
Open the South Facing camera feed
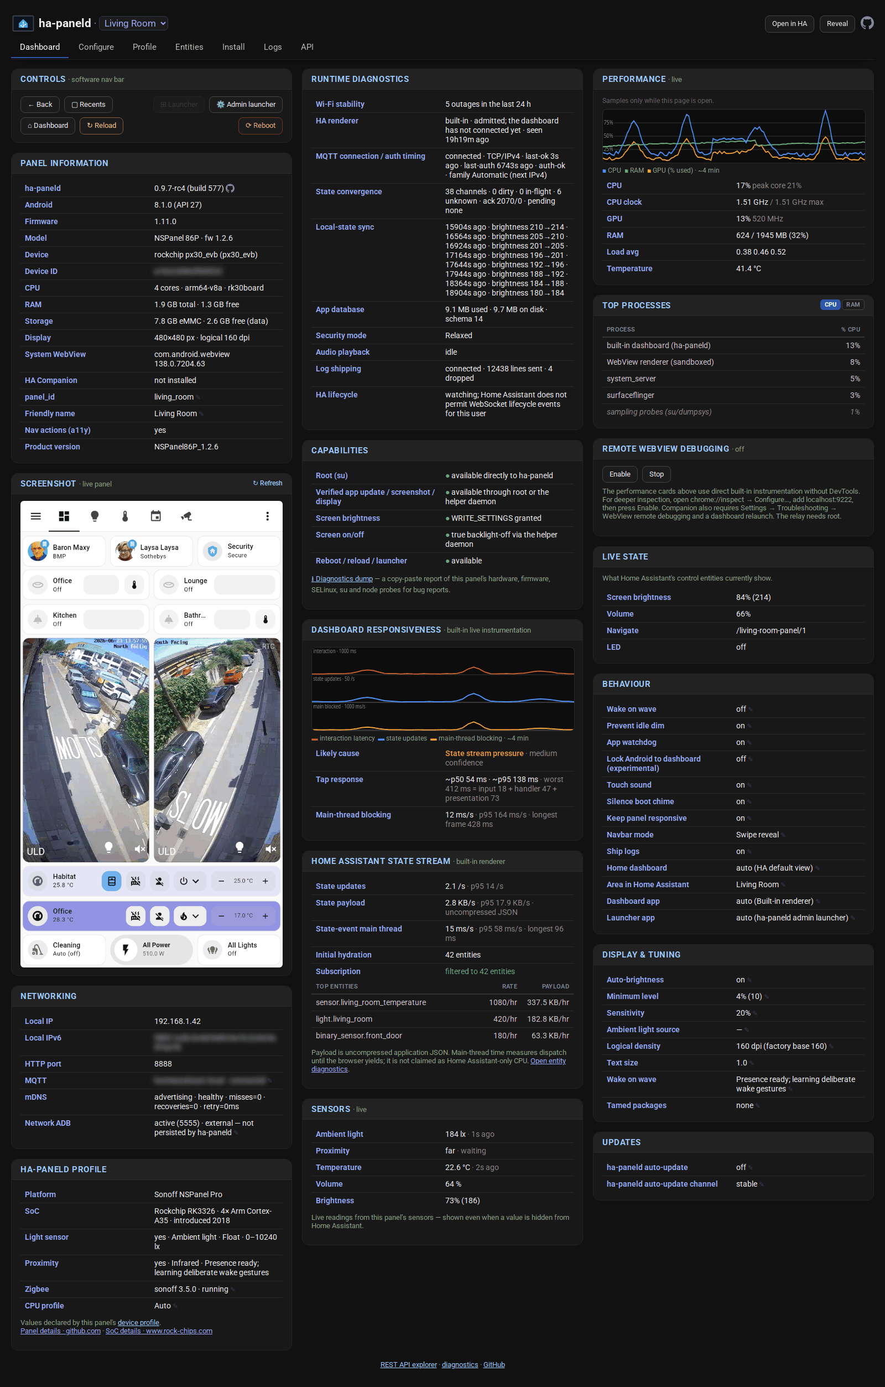[217, 750]
